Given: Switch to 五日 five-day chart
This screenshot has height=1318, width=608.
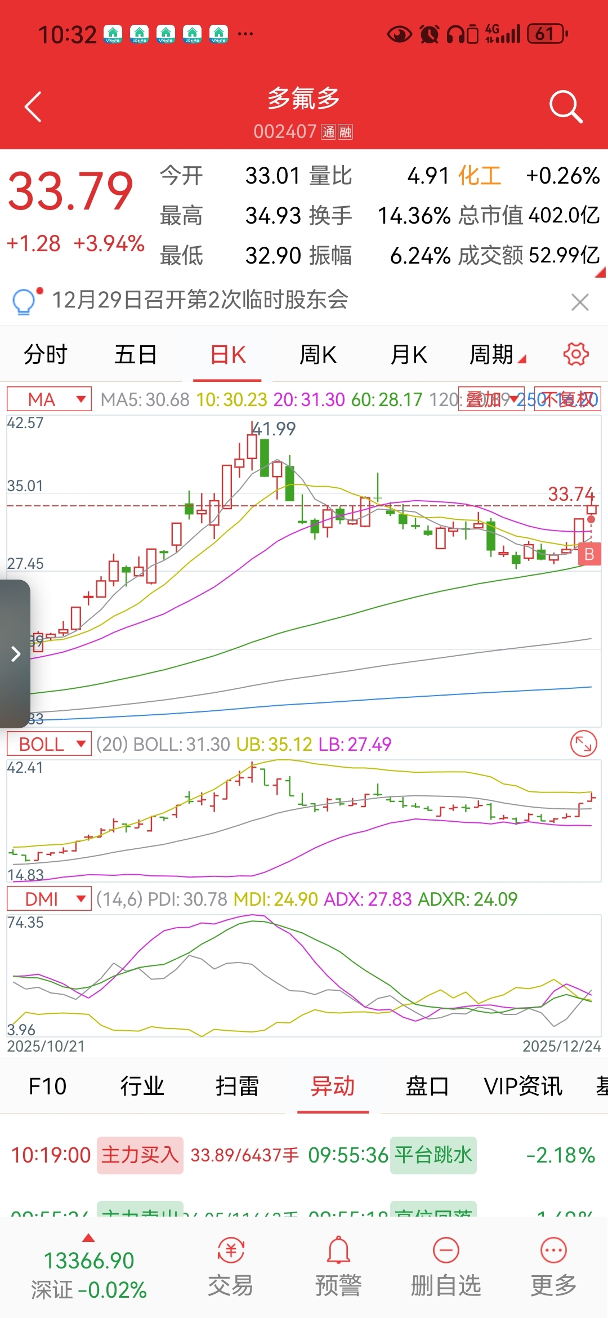Looking at the screenshot, I should (x=136, y=355).
